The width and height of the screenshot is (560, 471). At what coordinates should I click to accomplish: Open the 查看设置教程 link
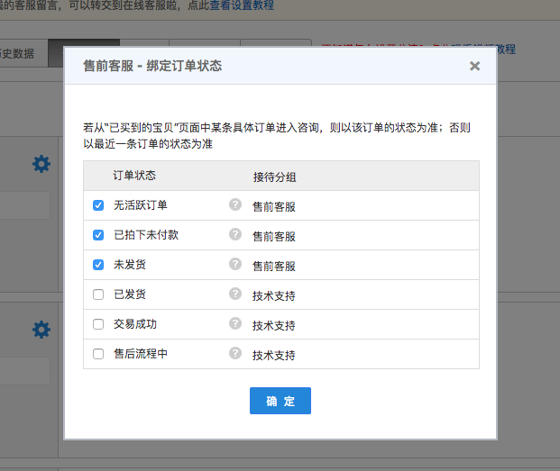(235, 6)
